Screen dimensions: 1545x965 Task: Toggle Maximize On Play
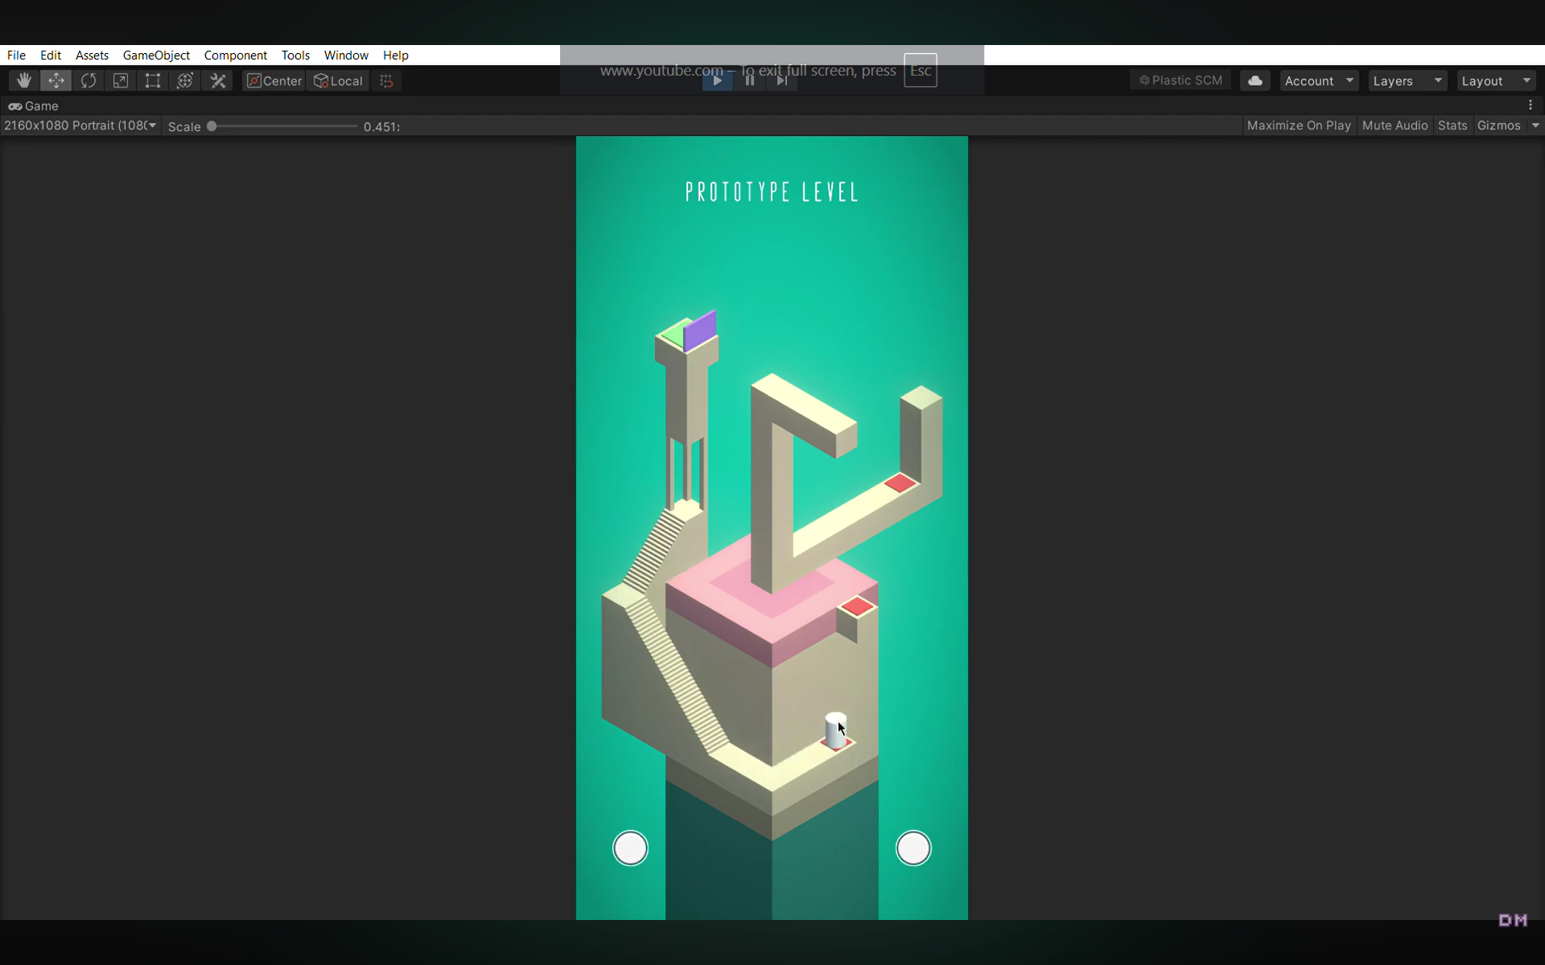1298,125
